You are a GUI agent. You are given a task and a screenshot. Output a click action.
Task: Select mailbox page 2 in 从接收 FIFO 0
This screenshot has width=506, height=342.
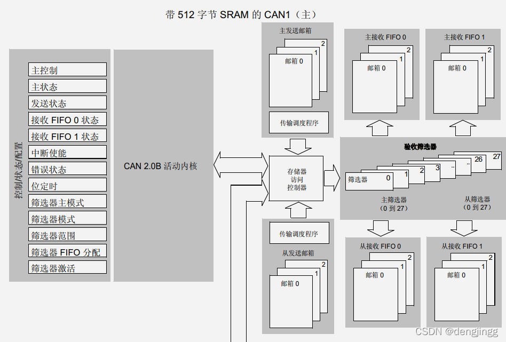[x=409, y=258]
